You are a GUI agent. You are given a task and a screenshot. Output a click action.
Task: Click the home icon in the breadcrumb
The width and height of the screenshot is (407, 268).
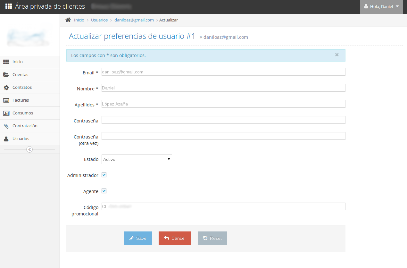(x=68, y=20)
